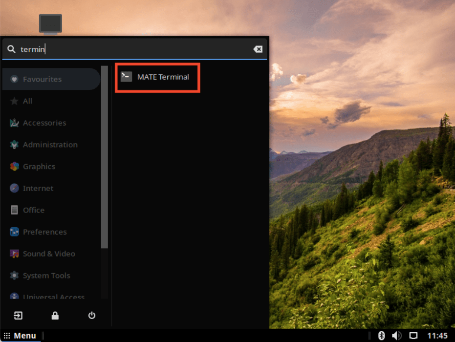Screen dimensions: 455x342
Task: Open the desktop computer icon
Action: (x=50, y=24)
